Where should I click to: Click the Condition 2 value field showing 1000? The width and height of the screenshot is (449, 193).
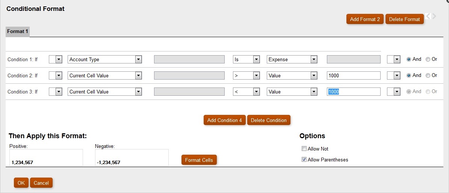tap(354, 75)
